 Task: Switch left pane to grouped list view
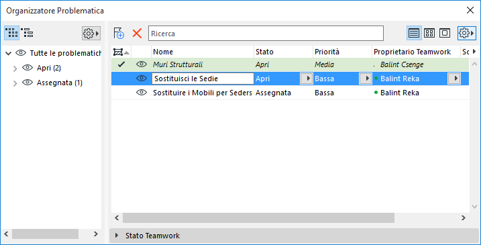click(11, 33)
